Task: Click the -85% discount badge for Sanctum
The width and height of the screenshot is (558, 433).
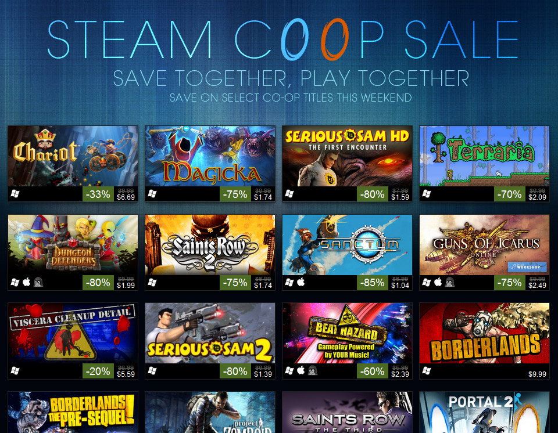Action: click(372, 283)
